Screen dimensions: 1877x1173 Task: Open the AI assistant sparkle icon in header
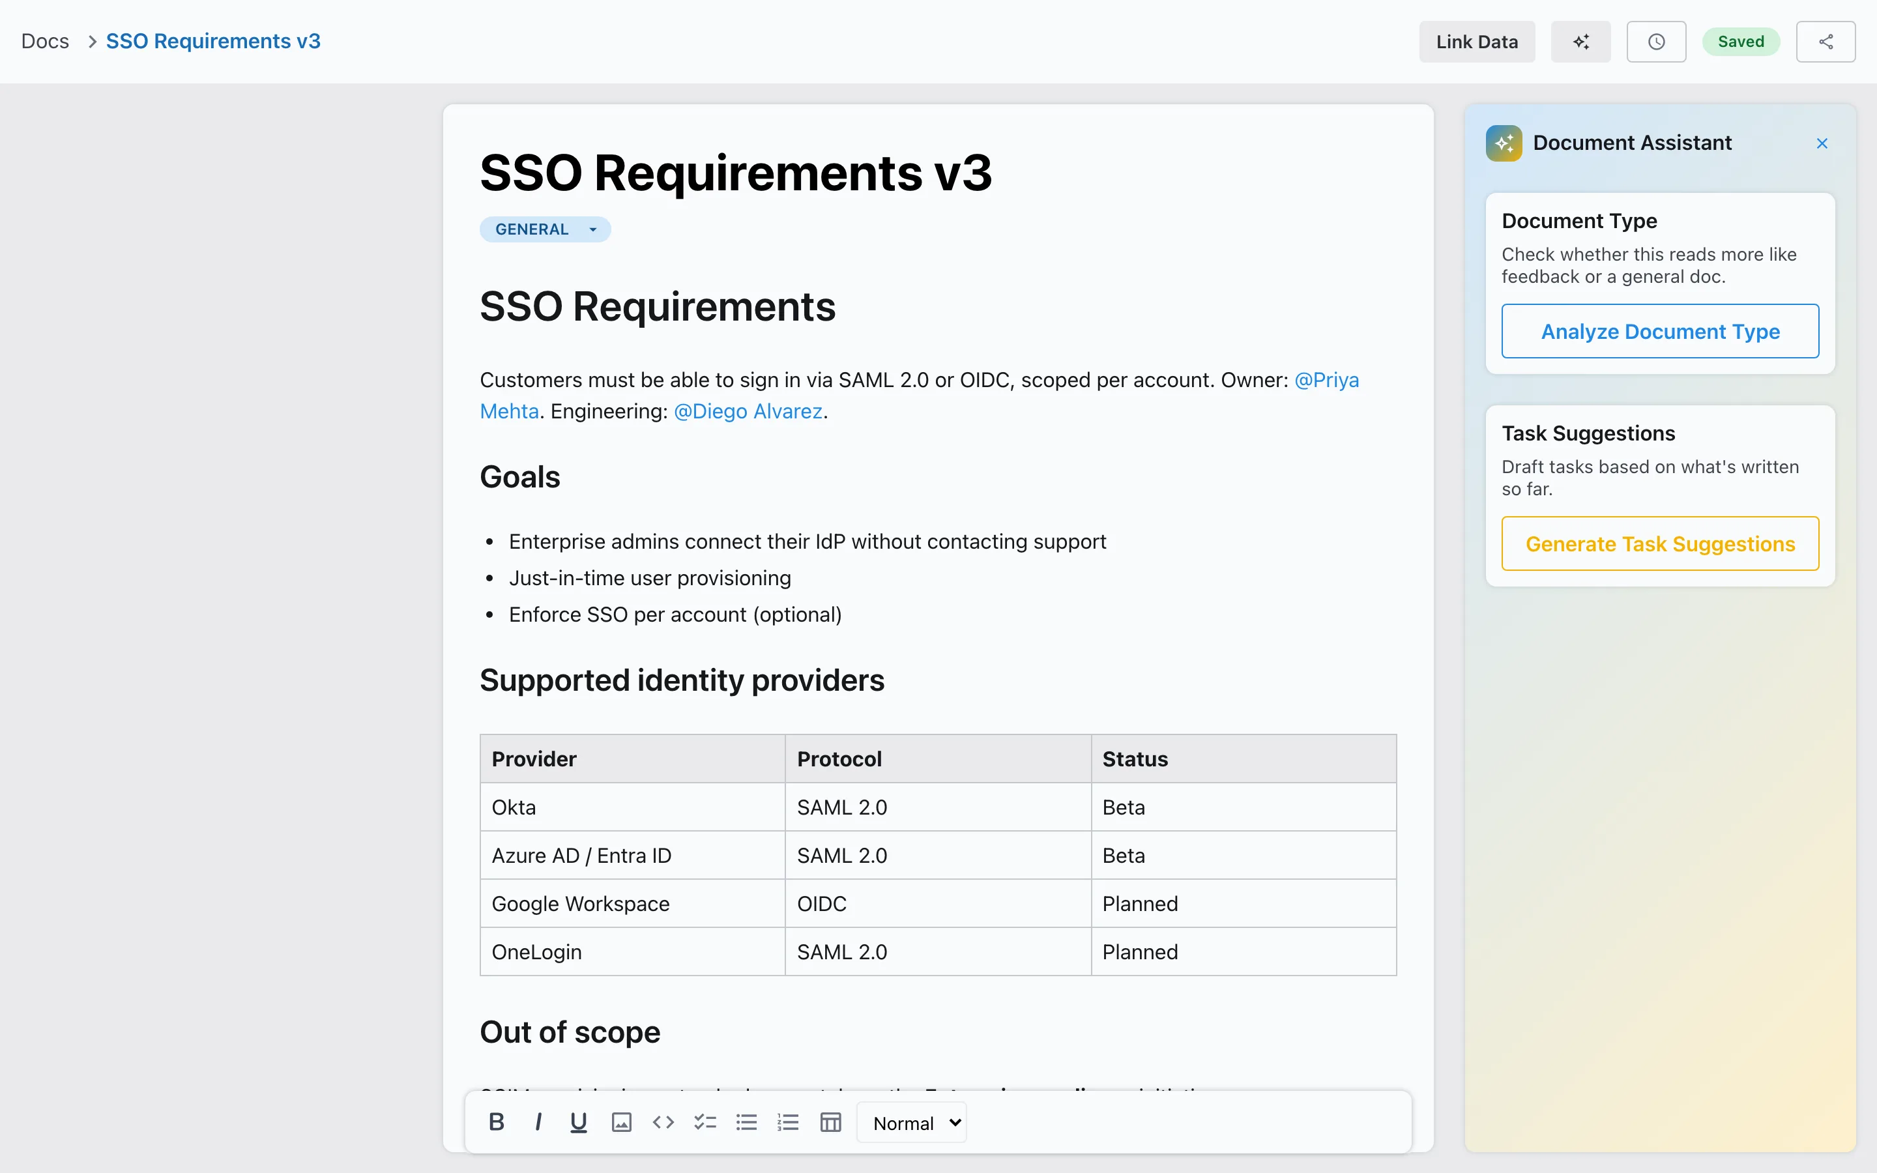pyautogui.click(x=1580, y=42)
